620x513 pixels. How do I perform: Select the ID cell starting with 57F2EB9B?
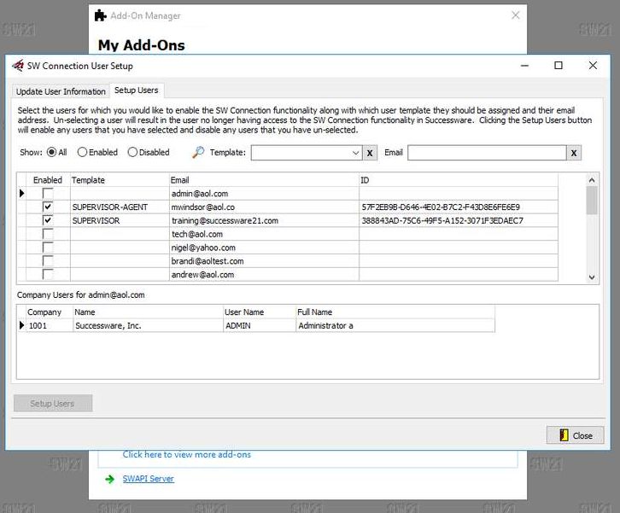459,207
